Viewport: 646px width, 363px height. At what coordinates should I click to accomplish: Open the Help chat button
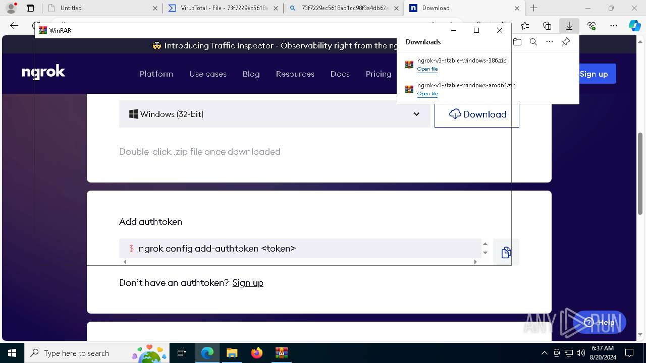[600, 323]
